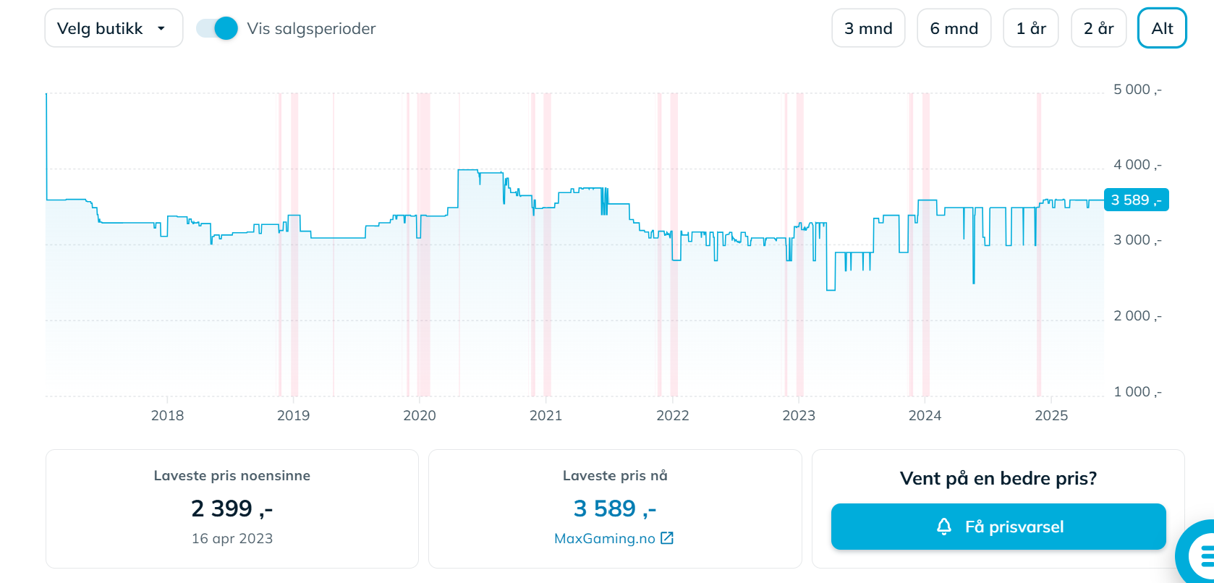Toggle the Vis salgsperioder switch
The width and height of the screenshot is (1214, 583).
click(217, 28)
